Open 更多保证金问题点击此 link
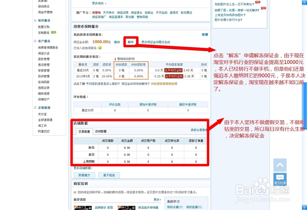 pyautogui.click(x=156, y=42)
